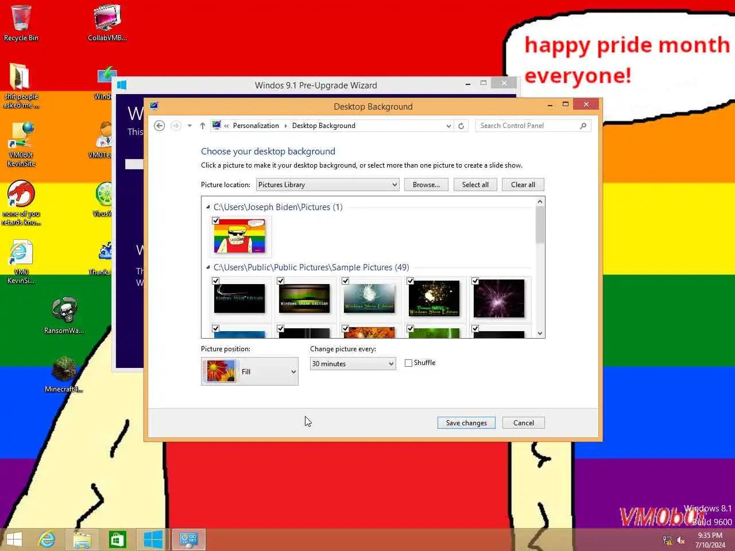Click the Forward arrow in Desktop Background
The height and width of the screenshot is (551, 735).
click(176, 126)
